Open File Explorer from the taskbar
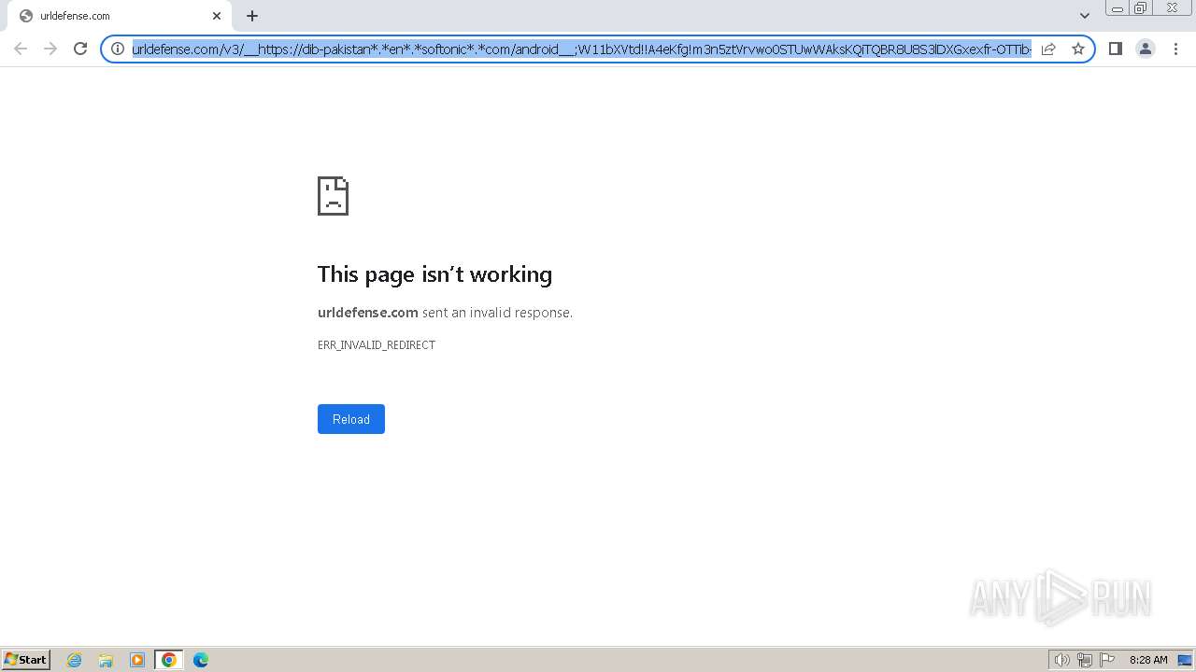The width and height of the screenshot is (1196, 672). (x=106, y=660)
